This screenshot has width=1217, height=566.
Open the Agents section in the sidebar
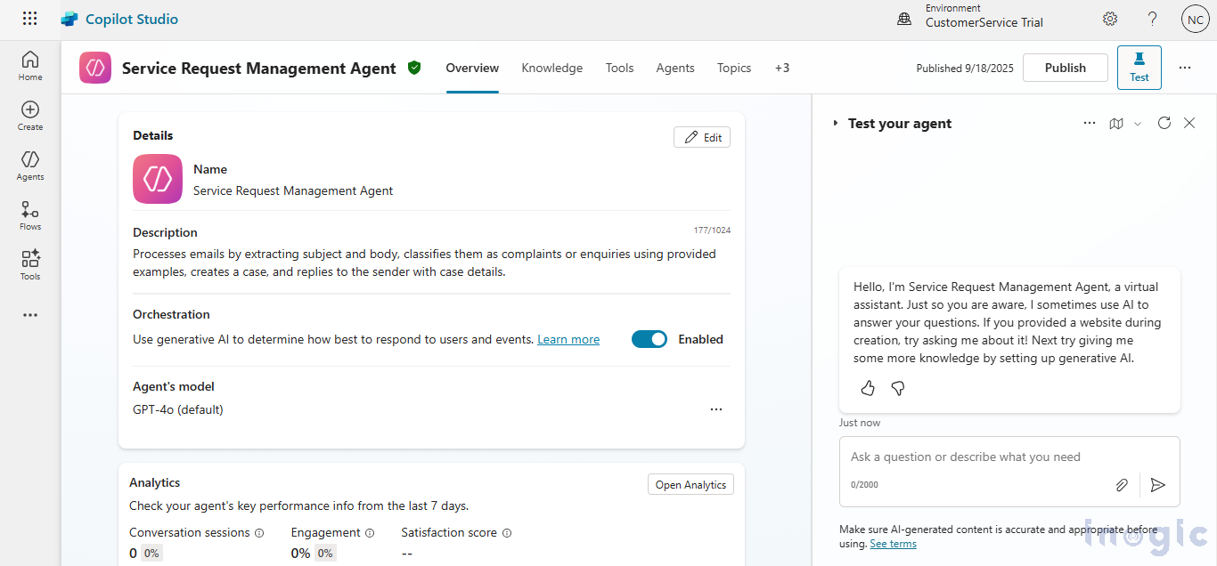[x=29, y=166]
